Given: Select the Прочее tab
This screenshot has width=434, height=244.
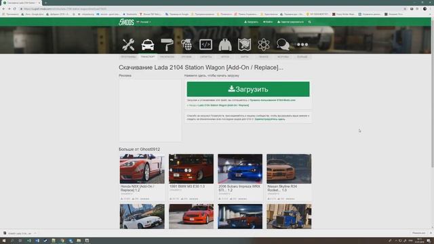Looking at the screenshot, I should pyautogui.click(x=264, y=57).
